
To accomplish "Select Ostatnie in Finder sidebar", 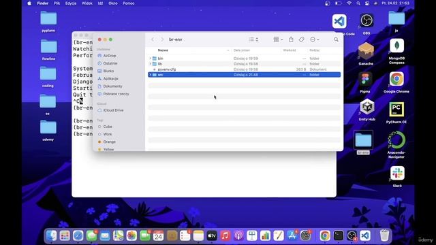I will pos(110,63).
